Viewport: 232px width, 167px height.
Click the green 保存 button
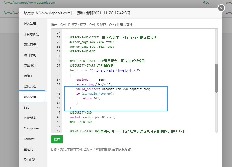click(57, 139)
